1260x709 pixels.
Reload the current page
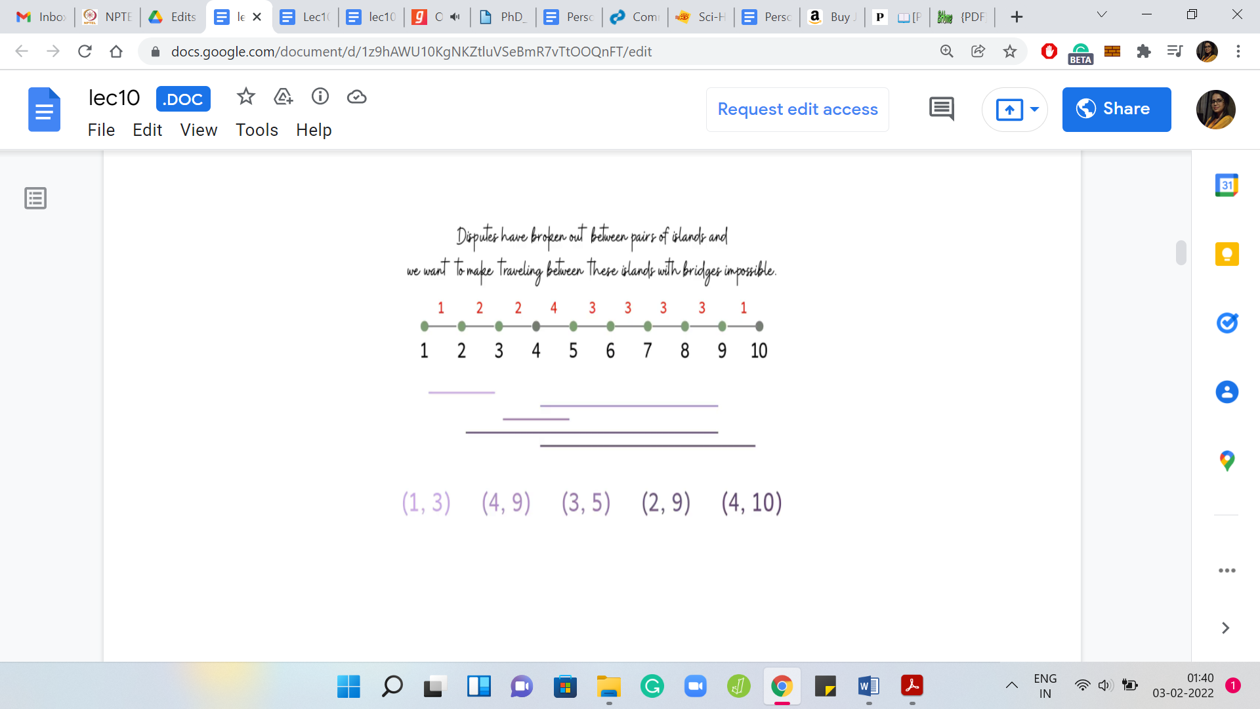tap(85, 51)
